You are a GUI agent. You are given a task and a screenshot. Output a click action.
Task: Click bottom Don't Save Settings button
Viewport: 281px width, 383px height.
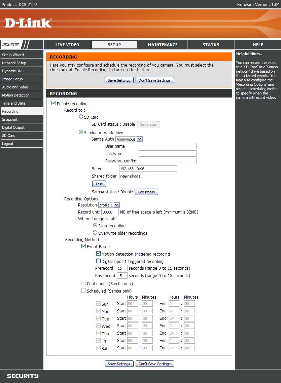(154, 364)
